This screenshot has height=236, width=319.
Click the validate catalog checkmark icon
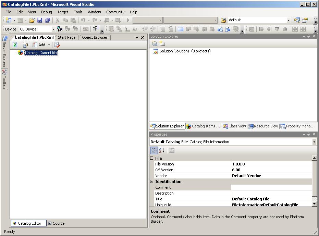pyautogui.click(x=57, y=45)
